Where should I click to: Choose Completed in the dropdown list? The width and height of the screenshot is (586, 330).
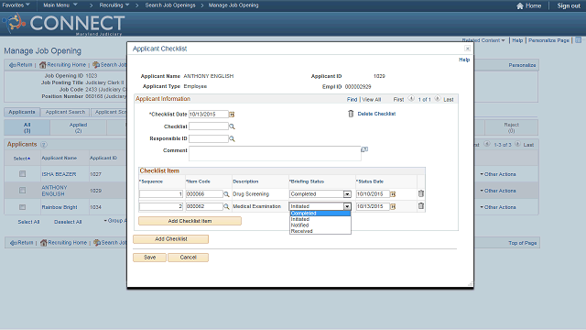[320, 214]
